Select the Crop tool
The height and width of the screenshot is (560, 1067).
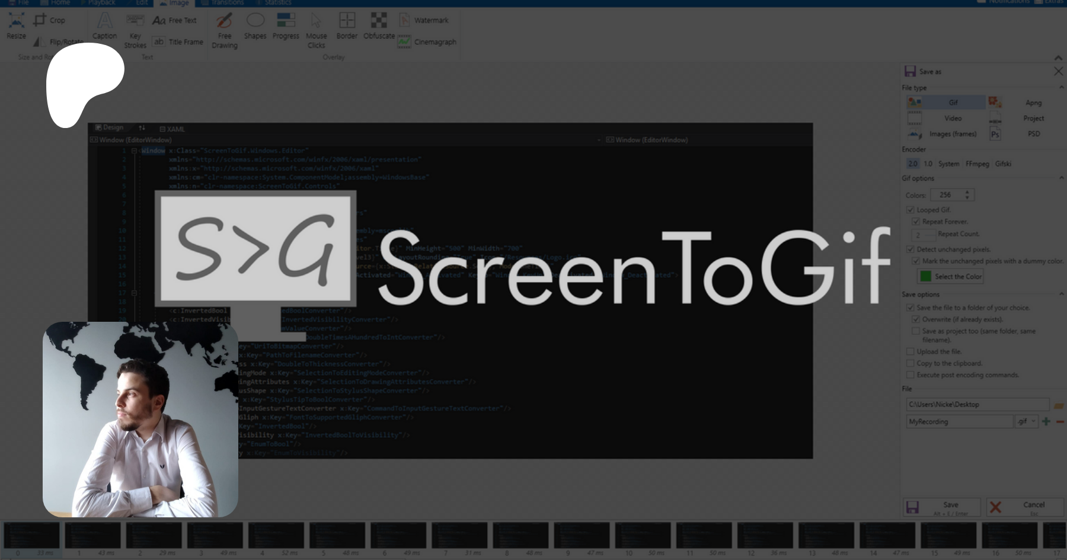pos(50,20)
